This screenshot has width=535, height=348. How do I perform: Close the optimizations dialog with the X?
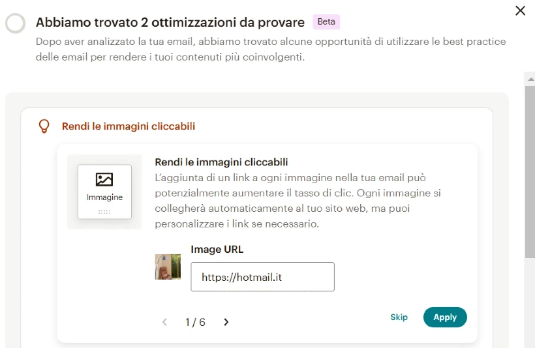pyautogui.click(x=520, y=10)
